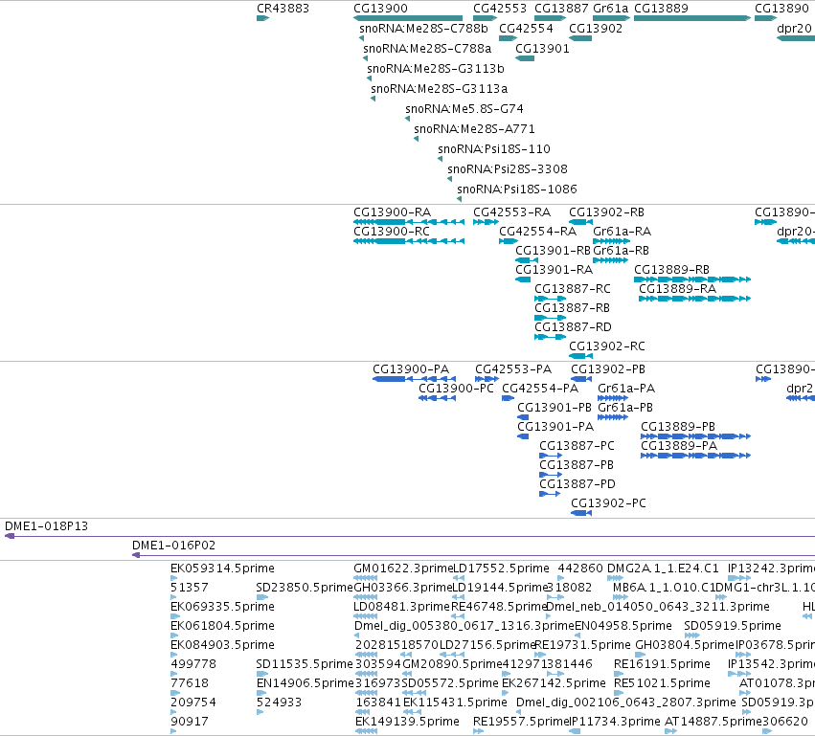The height and width of the screenshot is (736, 815).
Task: Click the CG13889-RA transcript label
Action: 677,289
